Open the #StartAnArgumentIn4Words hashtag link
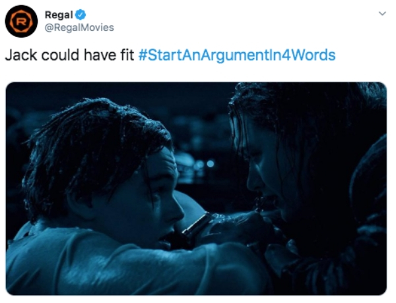396x303 pixels. click(x=237, y=55)
